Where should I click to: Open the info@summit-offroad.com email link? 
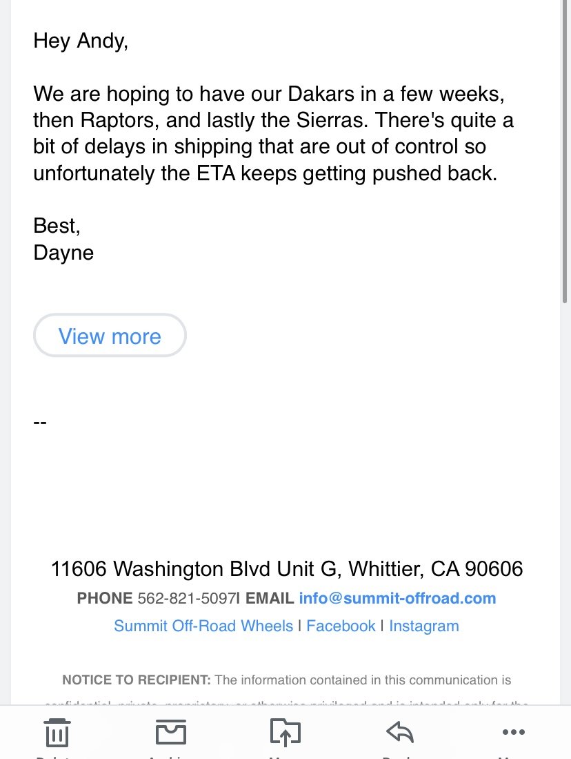click(397, 598)
